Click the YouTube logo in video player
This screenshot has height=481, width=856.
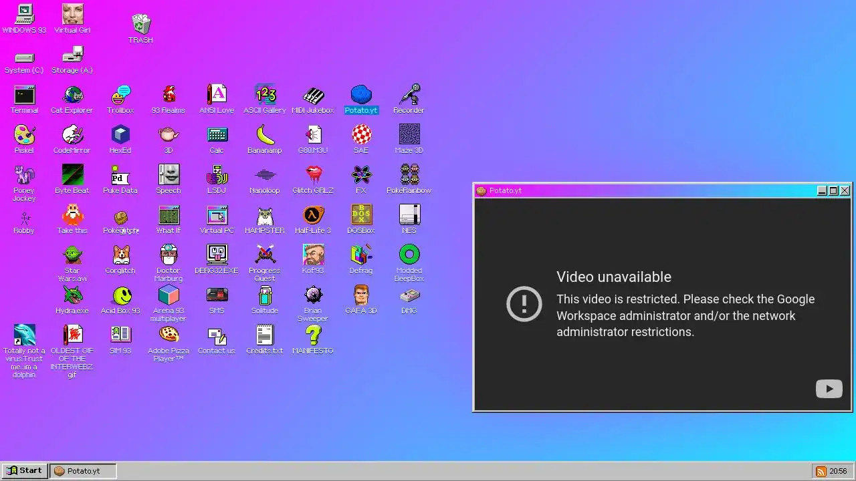tap(829, 389)
